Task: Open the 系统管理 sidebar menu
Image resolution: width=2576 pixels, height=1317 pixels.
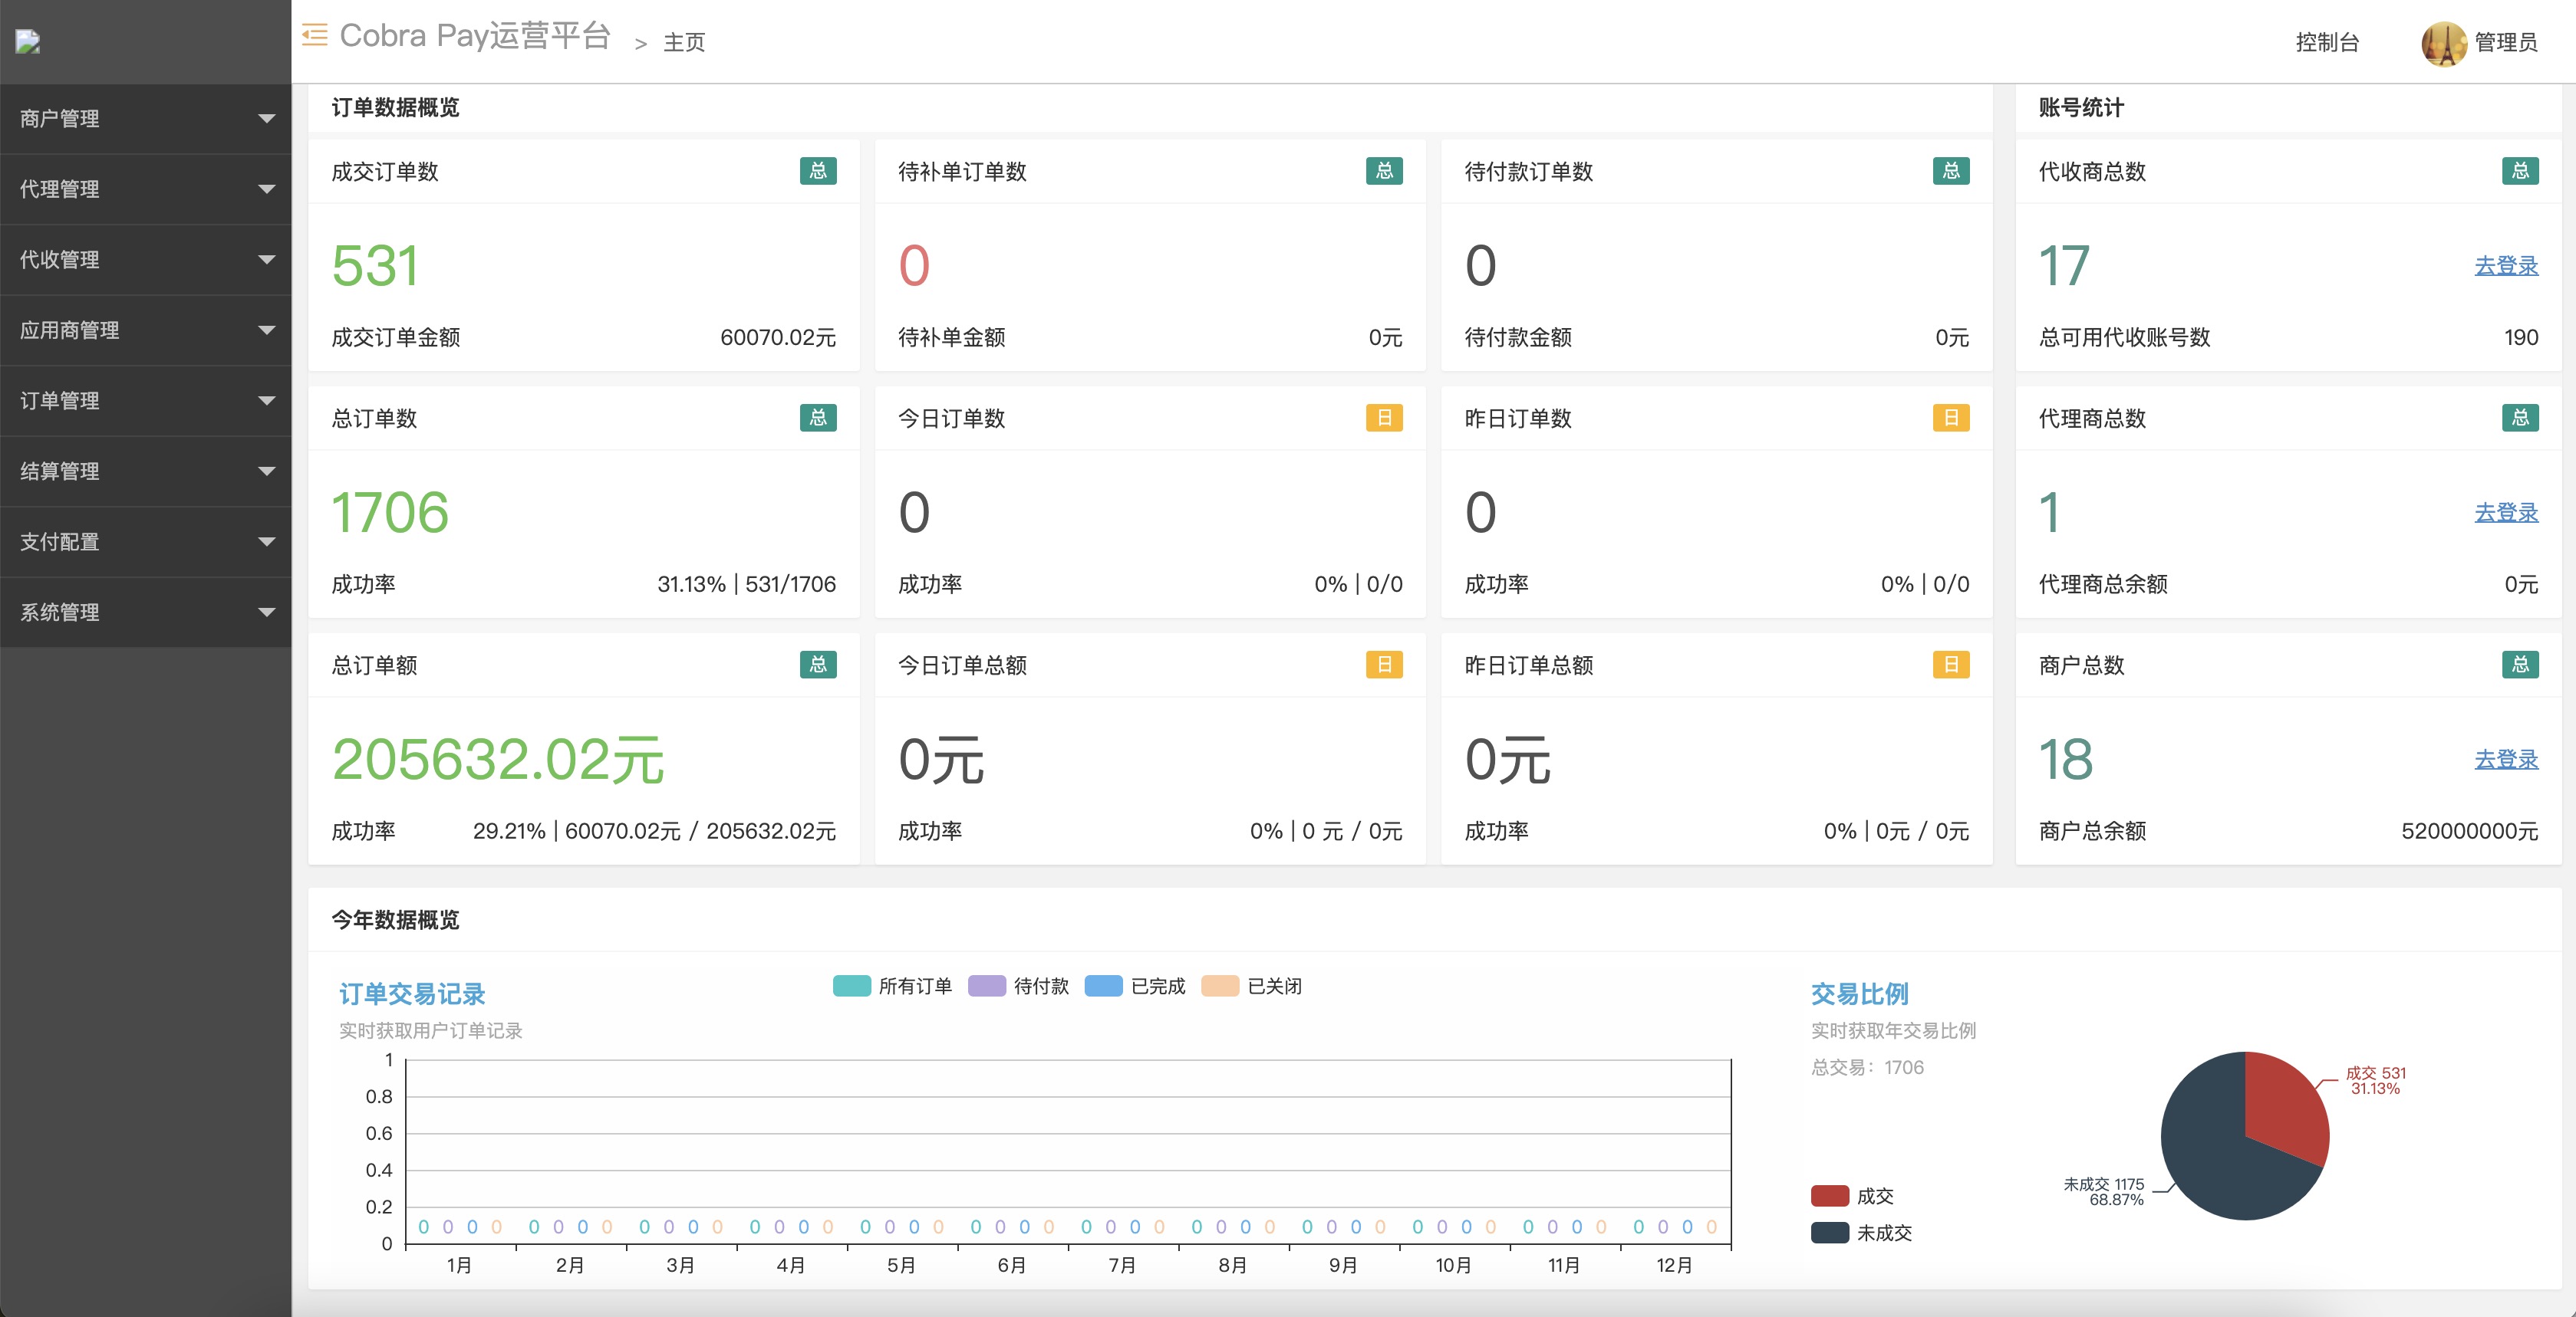Action: 145,613
